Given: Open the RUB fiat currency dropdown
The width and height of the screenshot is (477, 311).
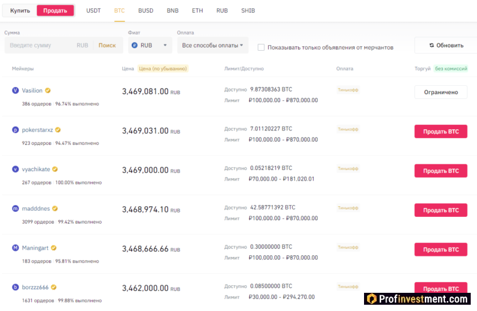Looking at the screenshot, I should pyautogui.click(x=150, y=45).
